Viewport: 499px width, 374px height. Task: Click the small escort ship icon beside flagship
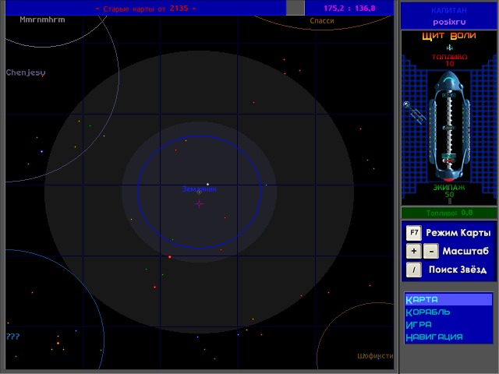(414, 113)
